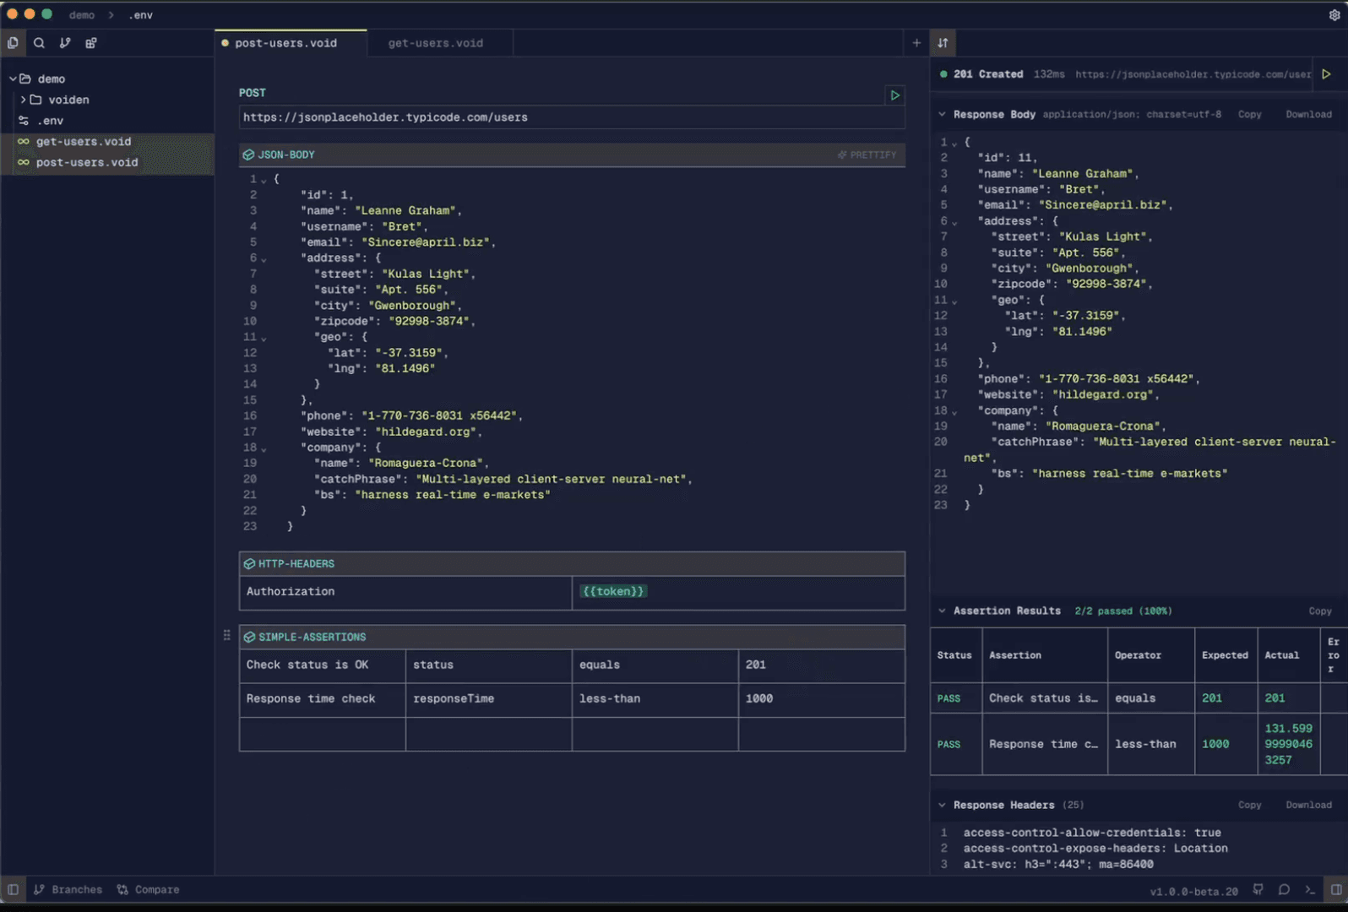Collapse the Assertion Results section
The height and width of the screenshot is (912, 1348).
(942, 611)
